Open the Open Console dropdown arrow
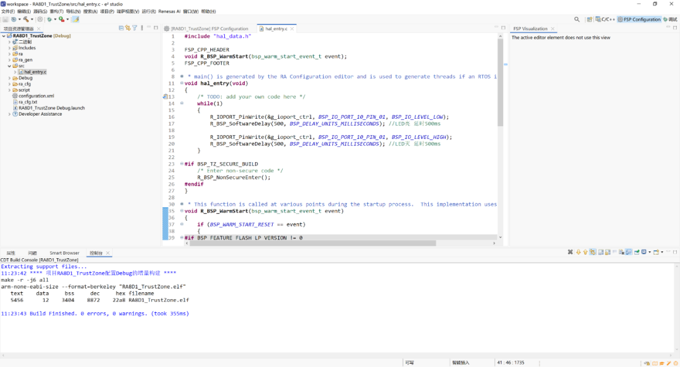Image resolution: width=680 pixels, height=367 pixels. click(662, 252)
